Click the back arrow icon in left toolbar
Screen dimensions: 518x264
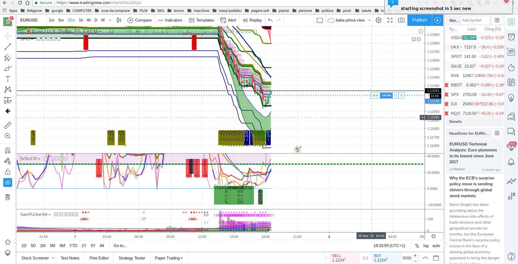click(x=8, y=111)
